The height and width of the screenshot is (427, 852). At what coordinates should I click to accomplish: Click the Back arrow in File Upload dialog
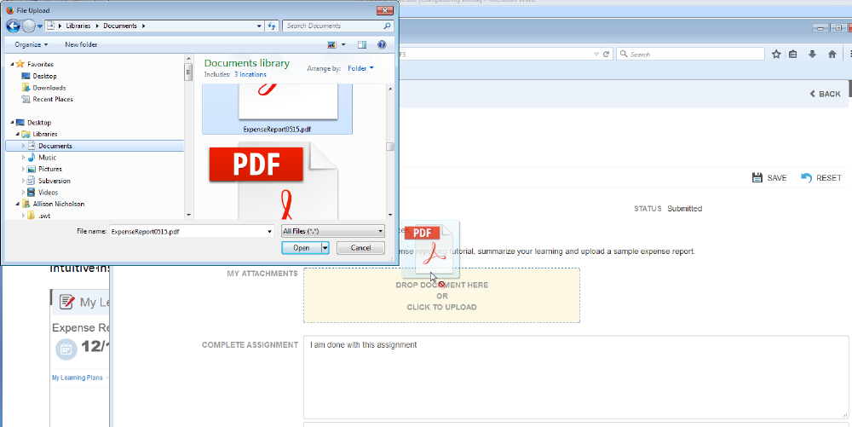pyautogui.click(x=13, y=26)
